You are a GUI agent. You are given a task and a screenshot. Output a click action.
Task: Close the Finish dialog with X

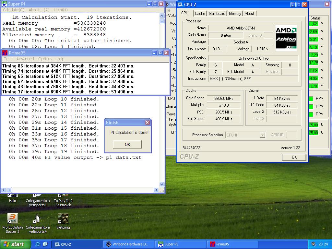click(148, 122)
